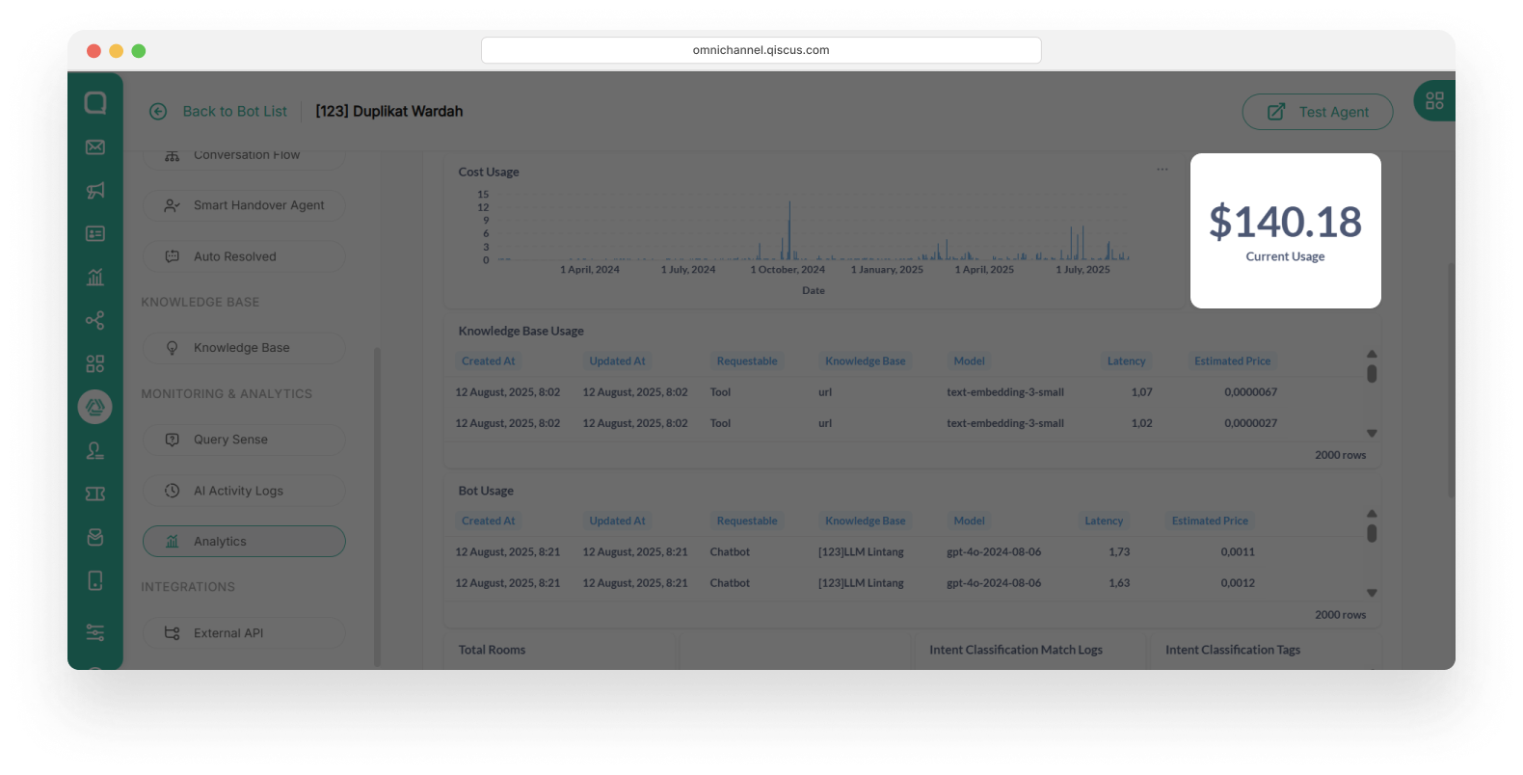The image size is (1523, 775).
Task: Open the Knowledge Base menu item
Action: (244, 348)
